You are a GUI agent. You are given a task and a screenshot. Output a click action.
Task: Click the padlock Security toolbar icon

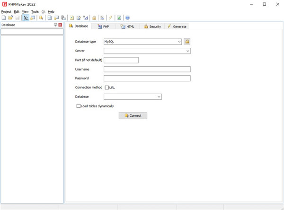[x=94, y=17]
